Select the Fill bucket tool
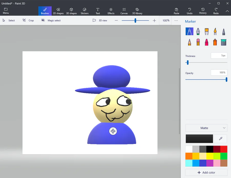231x178 pixels. [224, 42]
